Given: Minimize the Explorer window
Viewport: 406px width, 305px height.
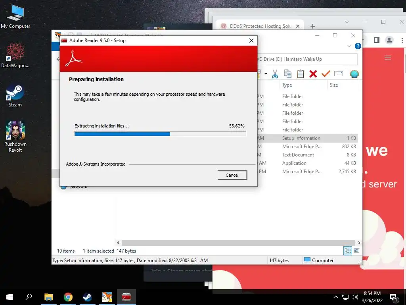Looking at the screenshot, I should pyautogui.click(x=317, y=35).
